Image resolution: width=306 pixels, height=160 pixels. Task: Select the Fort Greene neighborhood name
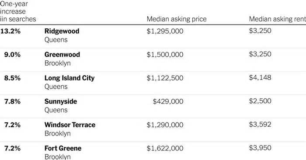[63, 148]
